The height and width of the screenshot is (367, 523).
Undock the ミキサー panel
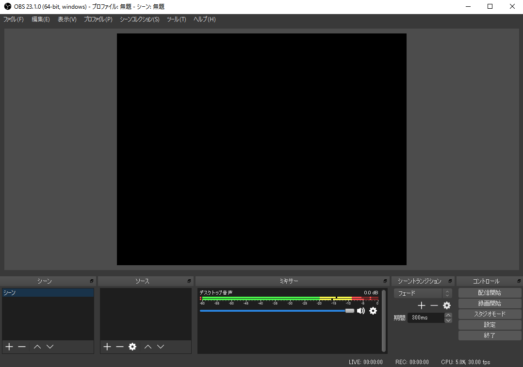pos(385,281)
